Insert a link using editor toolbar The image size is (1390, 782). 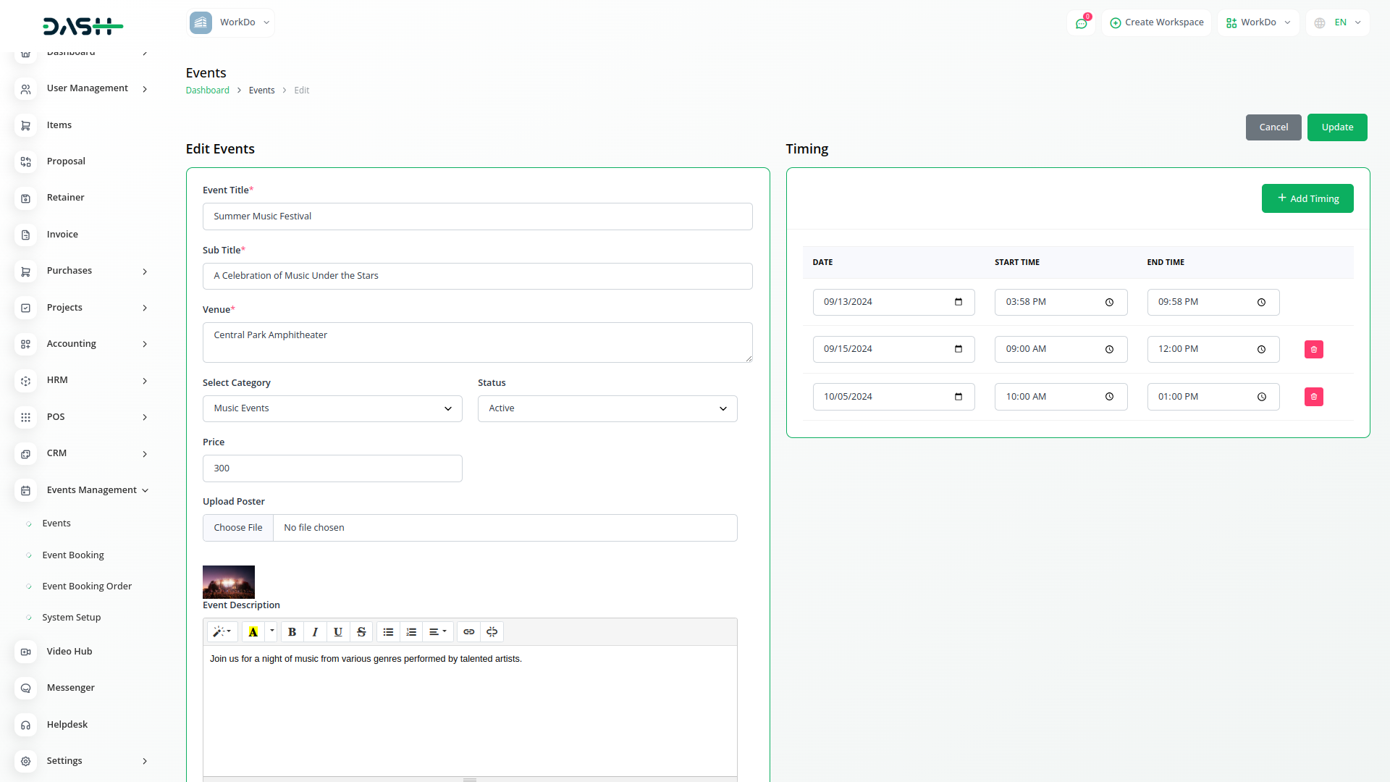[469, 632]
